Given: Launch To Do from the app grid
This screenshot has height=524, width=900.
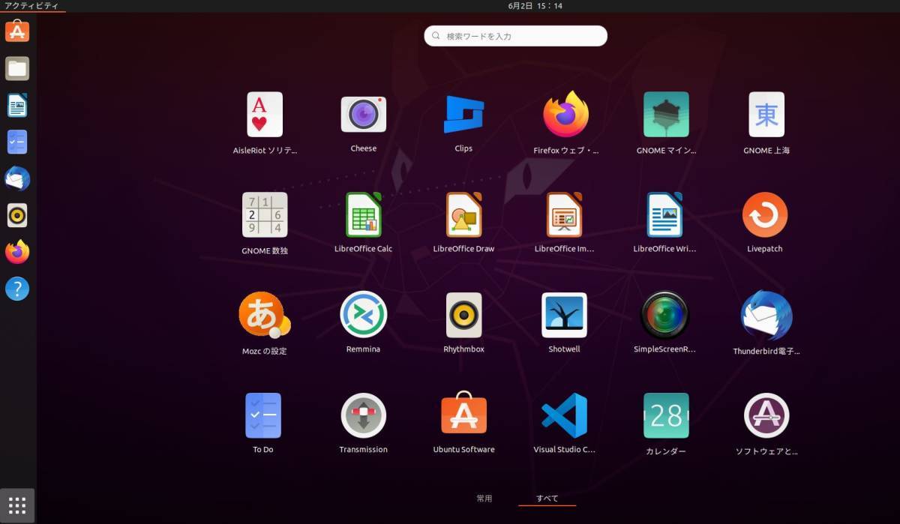Looking at the screenshot, I should click(x=263, y=415).
